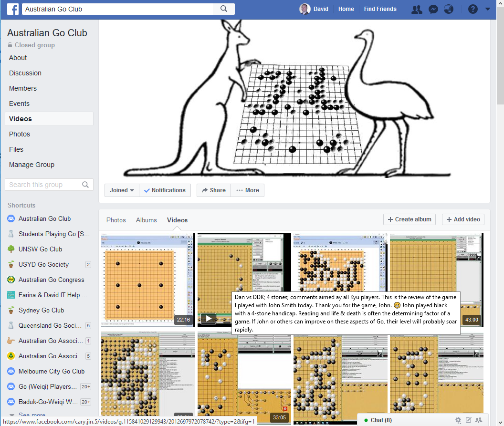
Task: Click the Create album button
Action: click(409, 219)
